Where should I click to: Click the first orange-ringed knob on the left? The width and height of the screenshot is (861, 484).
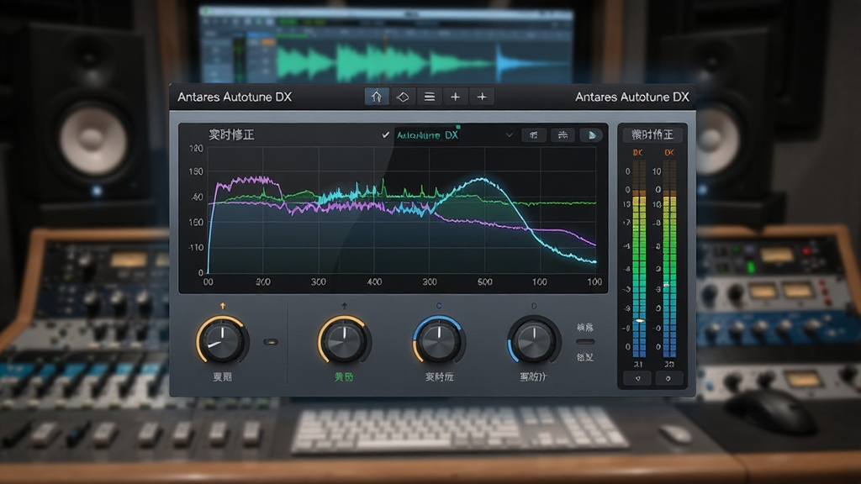point(222,341)
